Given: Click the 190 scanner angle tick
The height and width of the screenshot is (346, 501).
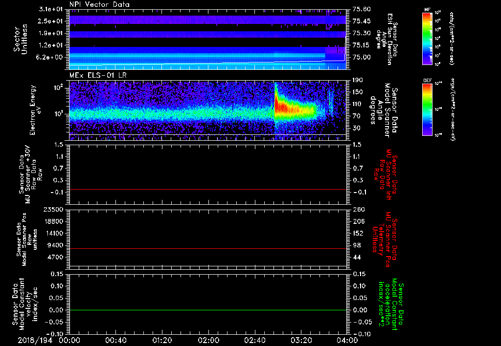Looking at the screenshot, I should (358, 80).
